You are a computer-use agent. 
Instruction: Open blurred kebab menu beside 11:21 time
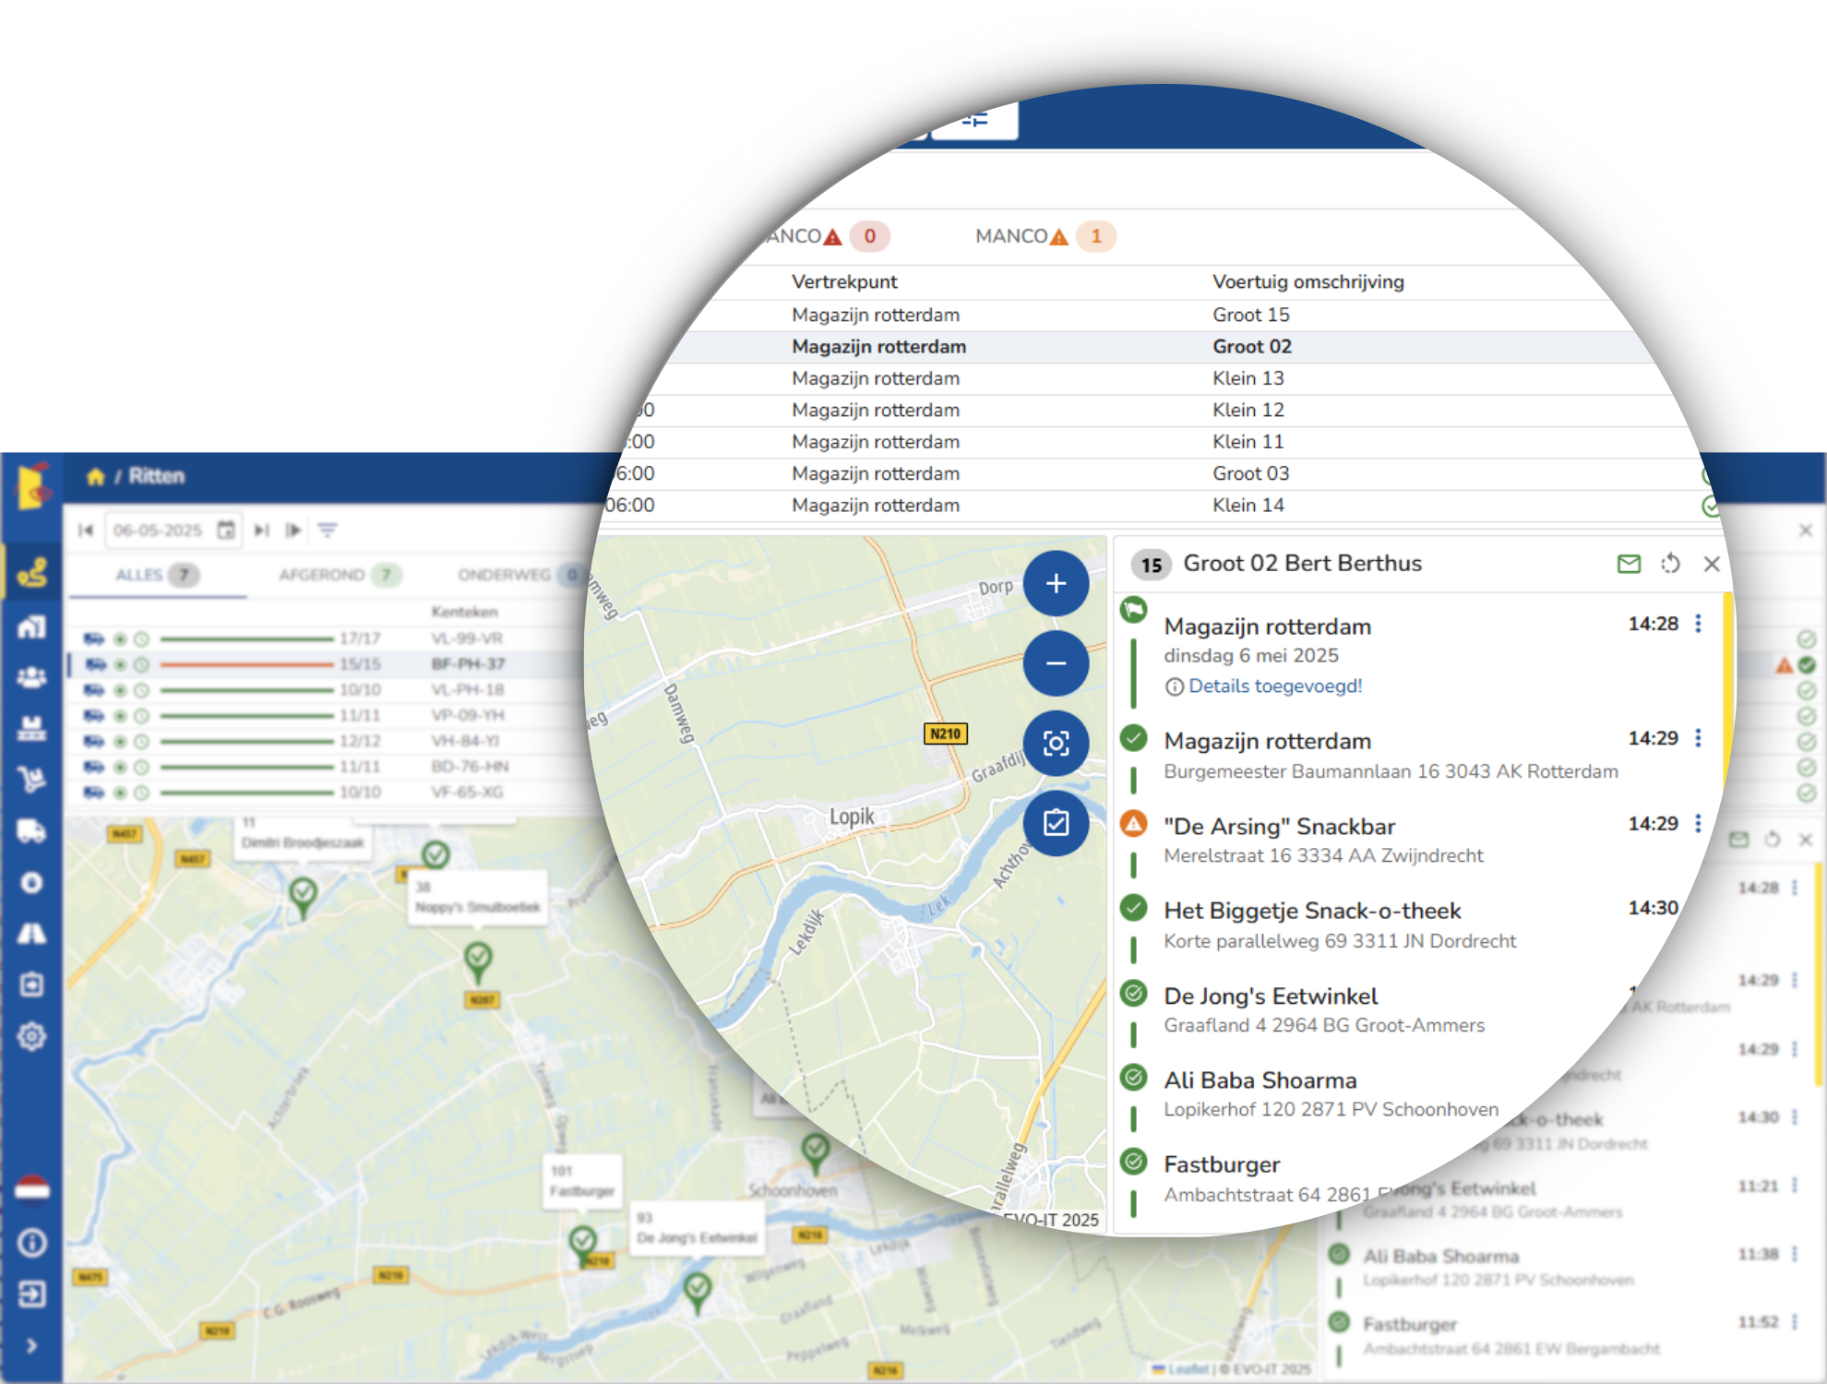coord(1795,1185)
